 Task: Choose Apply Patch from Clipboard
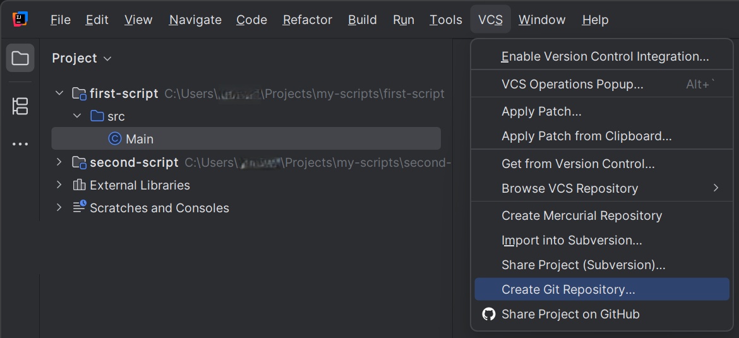[x=602, y=136]
